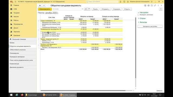
Task: Click the Производство section icon
Action: pyautogui.click(x=11, y=24)
